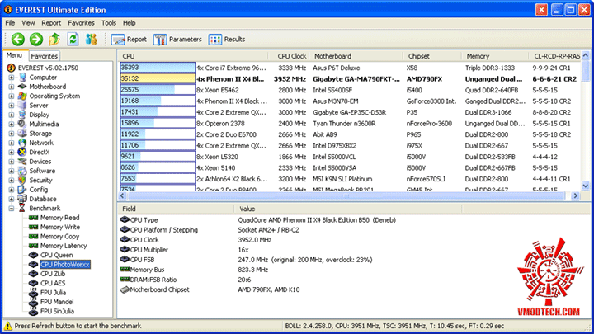The width and height of the screenshot is (594, 334).
Task: Click the Up level arrow icon
Action: pos(54,39)
